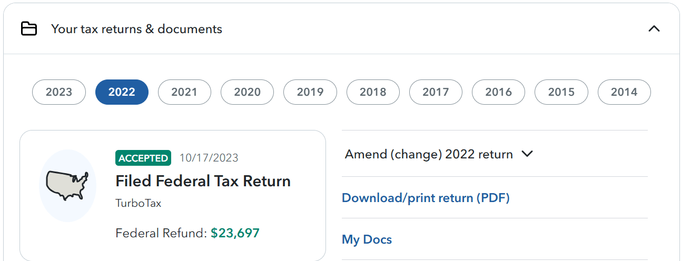Viewport: 681px width, 261px height.
Task: Click Download/print return (PDF) link
Action: pyautogui.click(x=426, y=198)
